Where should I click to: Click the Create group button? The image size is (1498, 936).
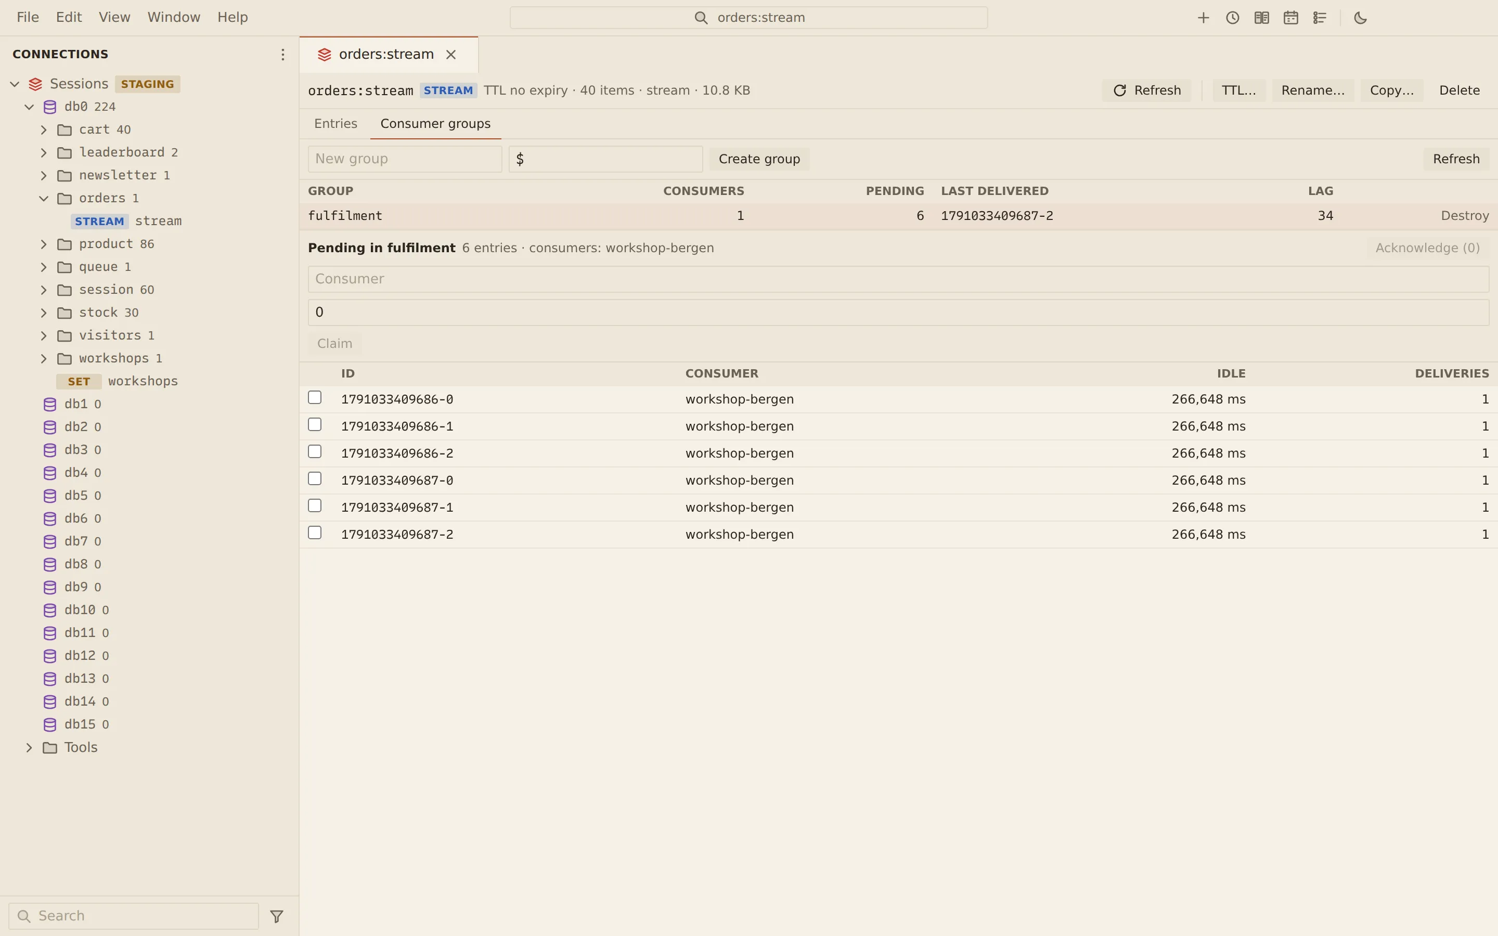tap(759, 159)
